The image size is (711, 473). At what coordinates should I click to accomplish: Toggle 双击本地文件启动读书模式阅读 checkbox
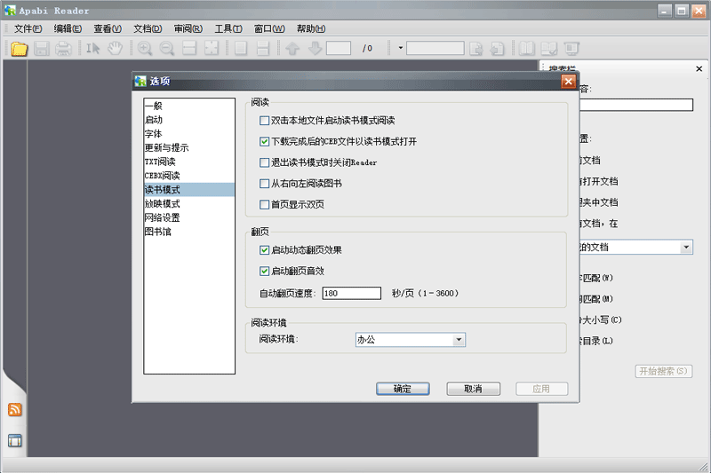click(x=264, y=121)
